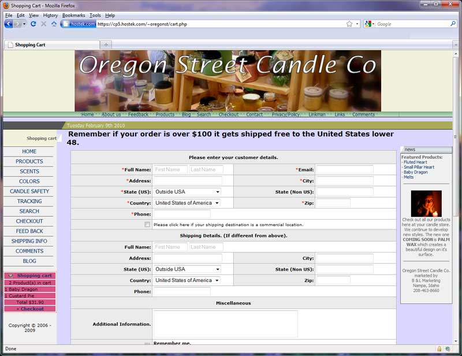This screenshot has height=356, width=462.
Task: Check the commercial location checkbox
Action: pos(147,224)
